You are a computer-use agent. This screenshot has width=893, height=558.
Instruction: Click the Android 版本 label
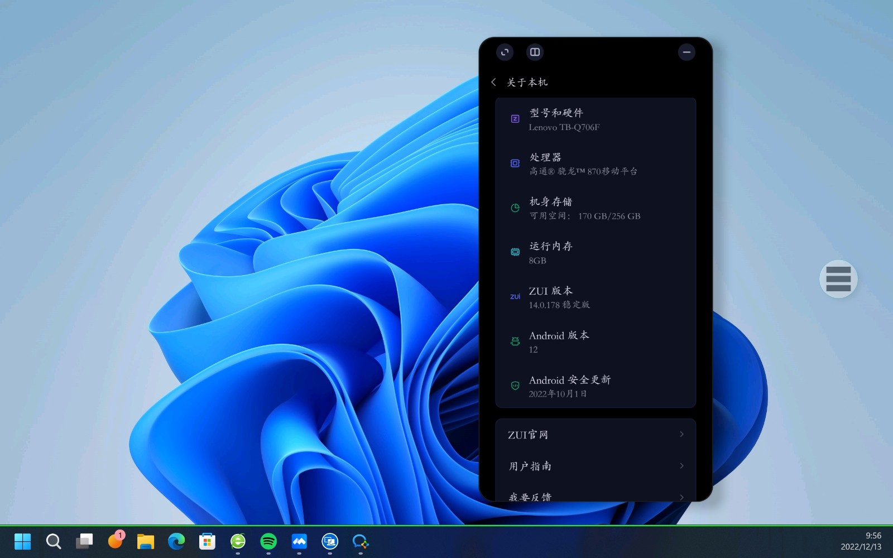pos(559,335)
